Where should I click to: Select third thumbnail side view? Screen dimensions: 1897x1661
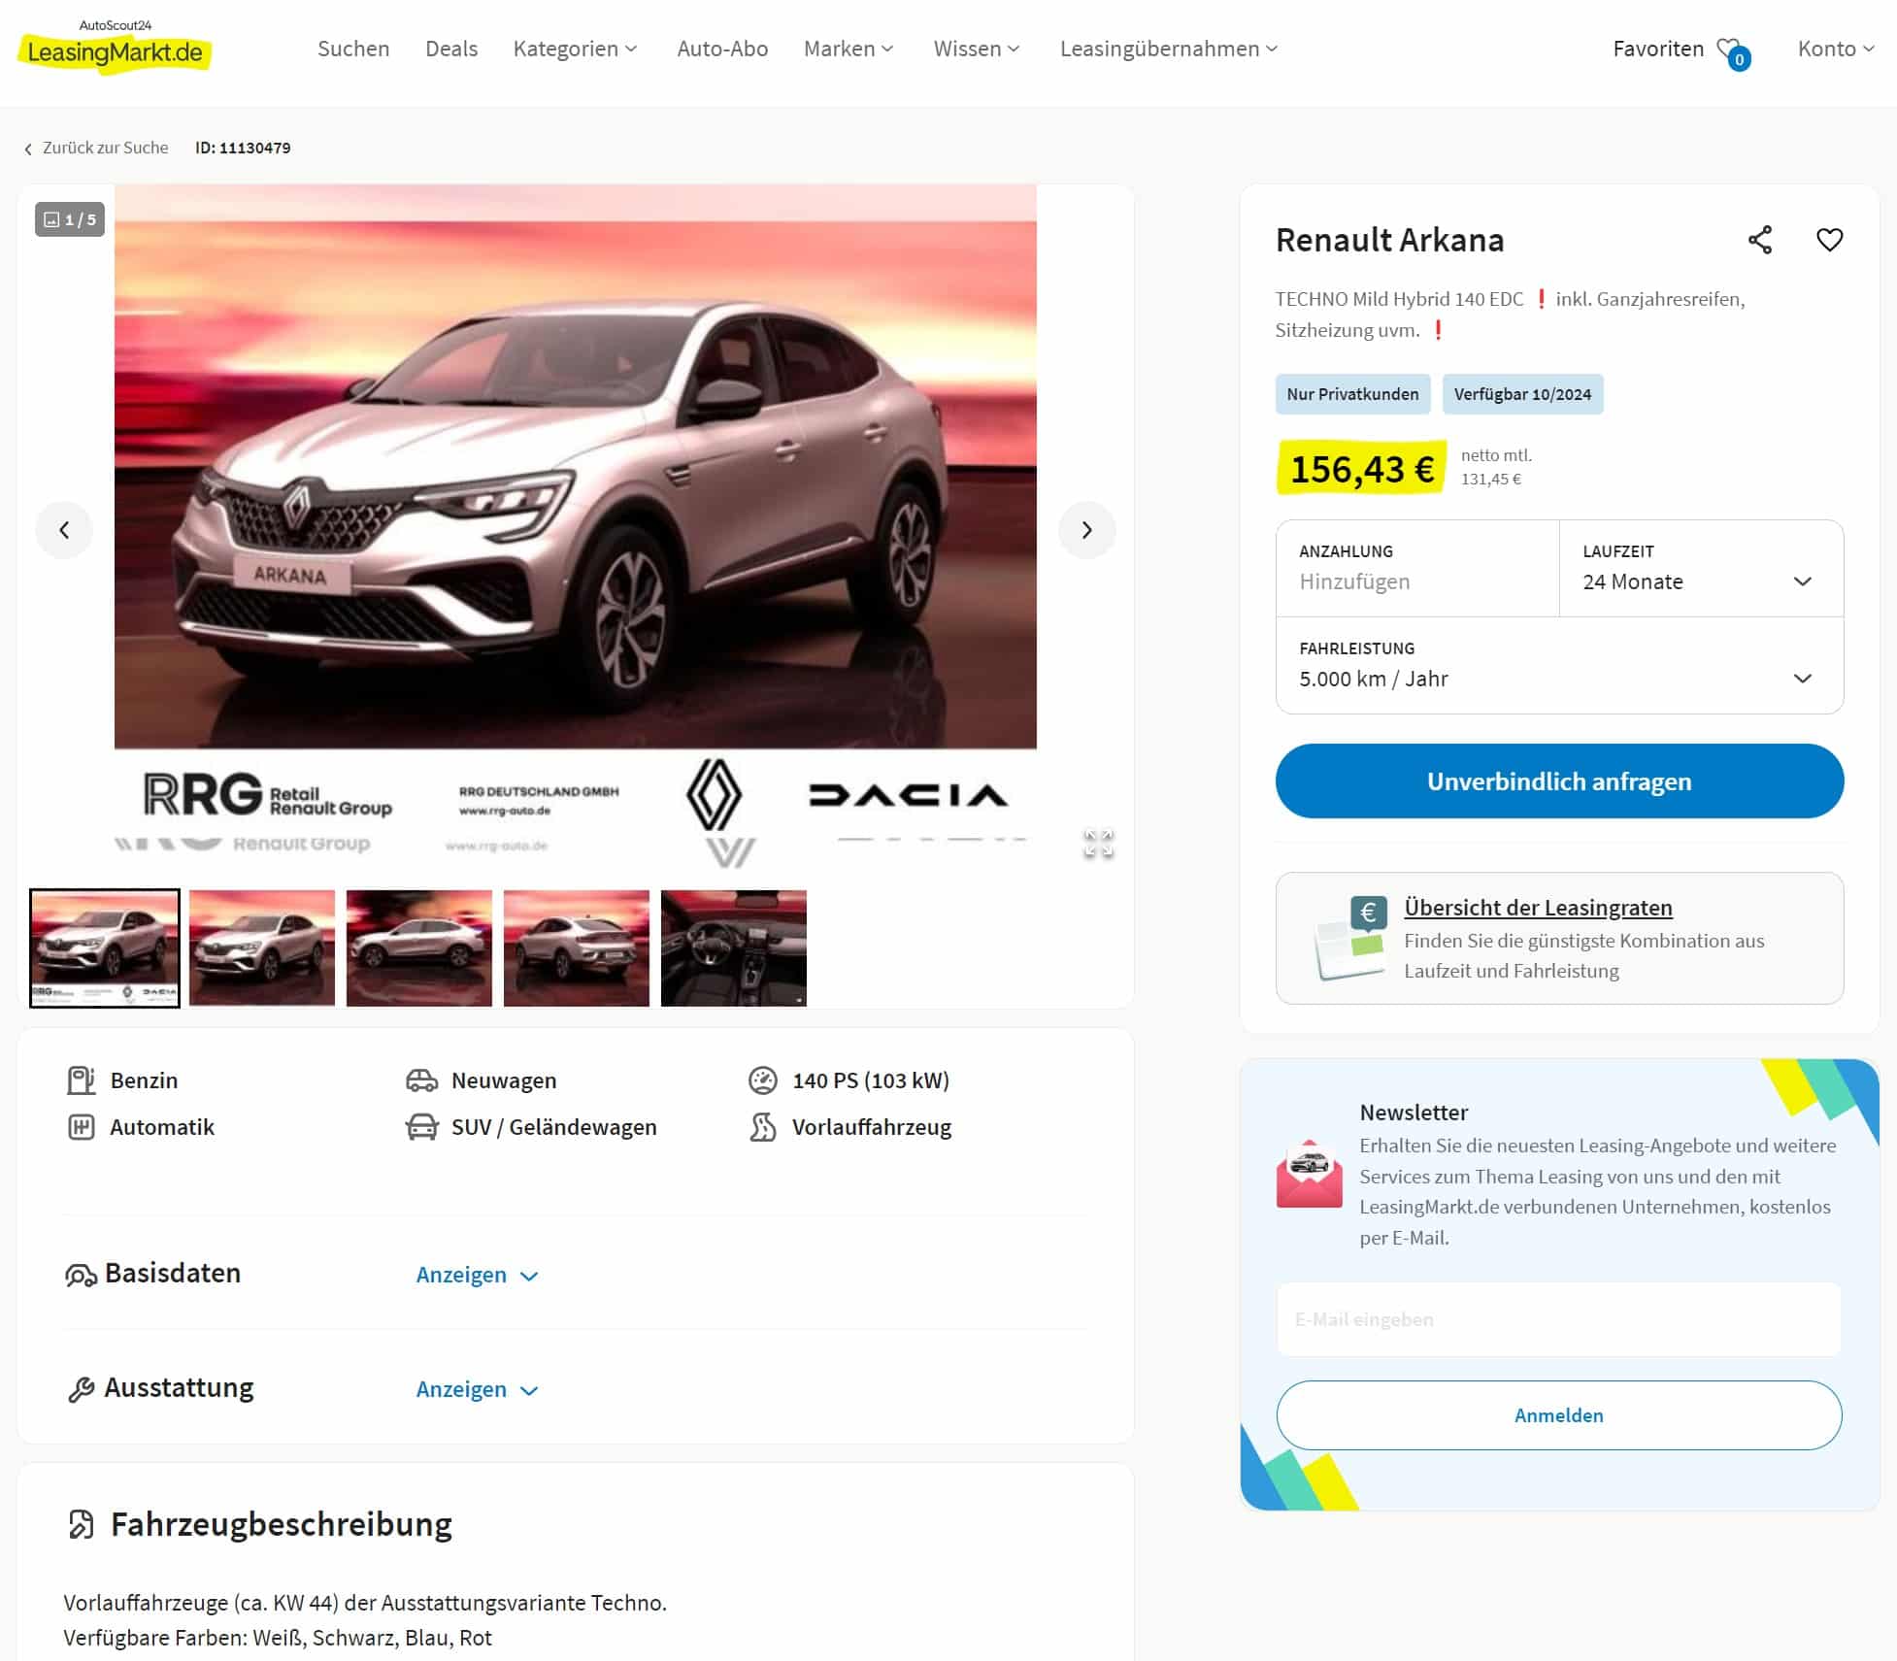[419, 948]
